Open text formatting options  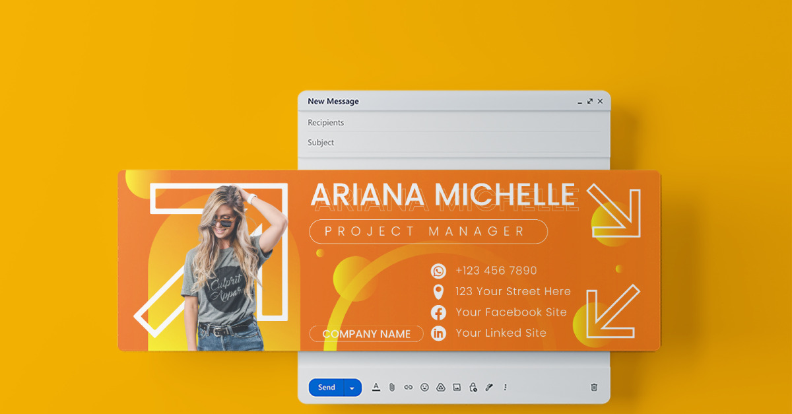click(376, 388)
